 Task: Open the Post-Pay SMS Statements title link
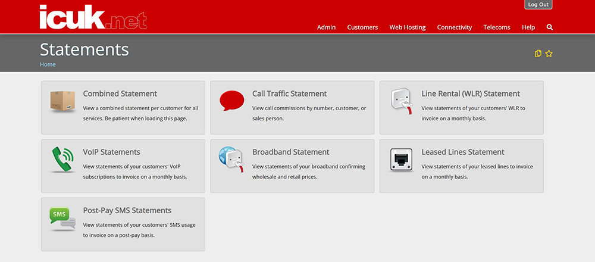click(x=127, y=210)
